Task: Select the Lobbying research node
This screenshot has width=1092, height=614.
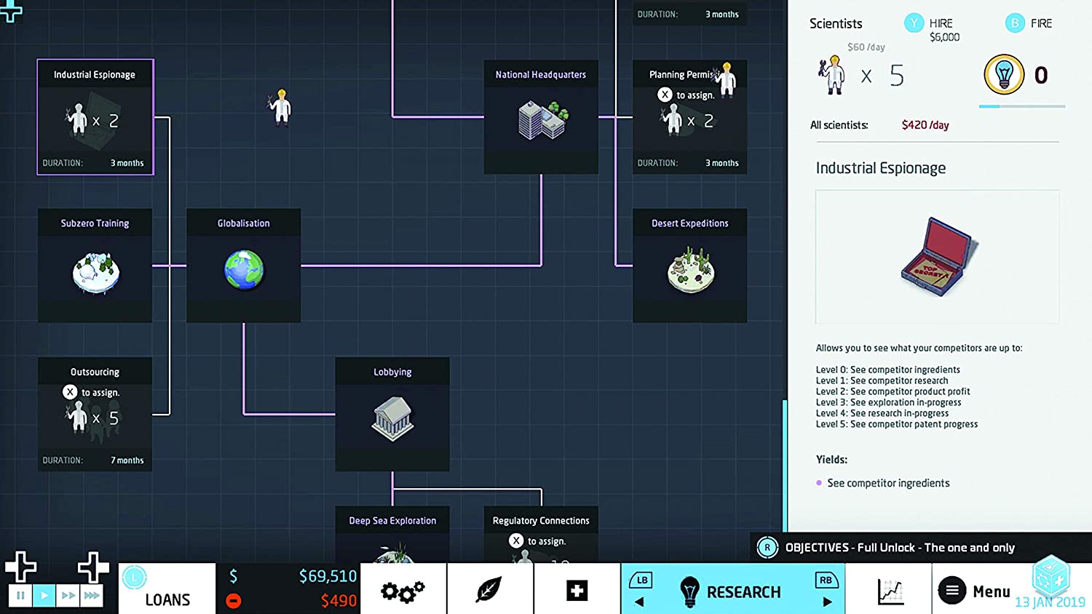Action: (392, 414)
